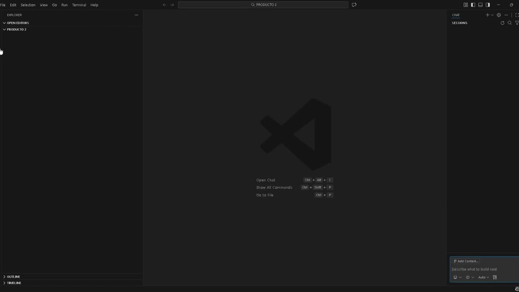
Task: Open the Terminal menu
Action: point(79,5)
